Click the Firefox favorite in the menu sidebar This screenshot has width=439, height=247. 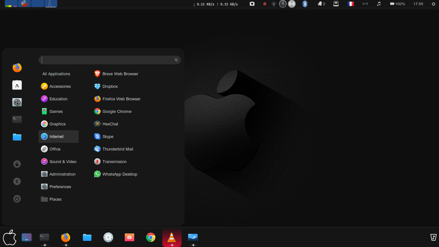[x=17, y=68]
